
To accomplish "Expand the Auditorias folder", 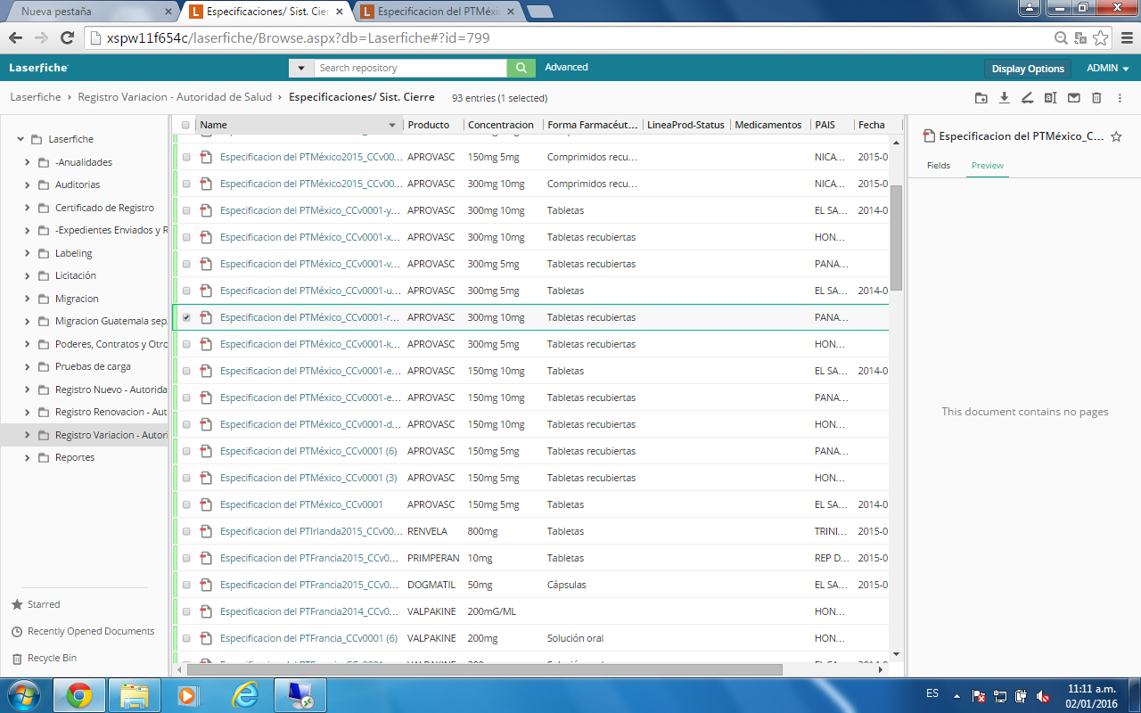I will 28,184.
